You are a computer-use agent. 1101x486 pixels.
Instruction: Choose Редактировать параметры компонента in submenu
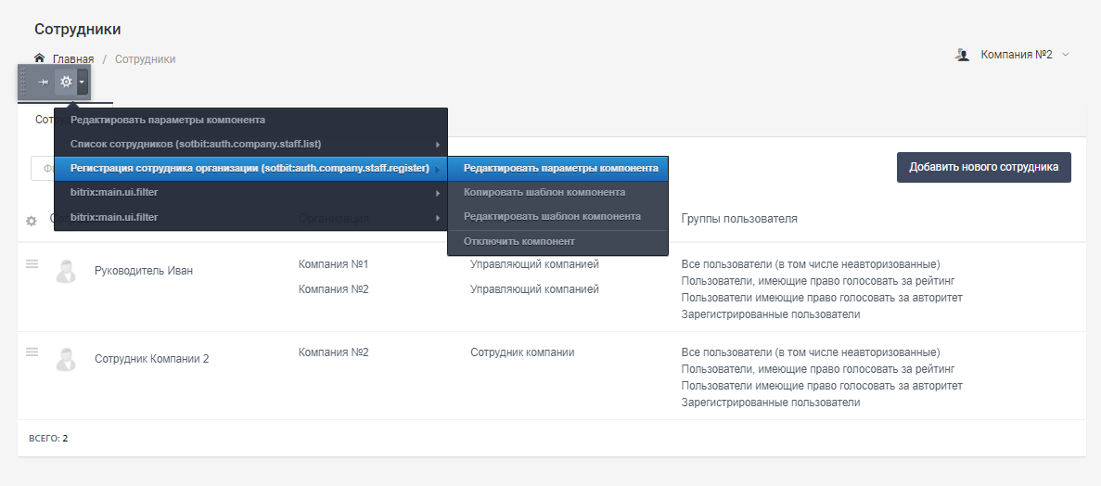(x=558, y=169)
